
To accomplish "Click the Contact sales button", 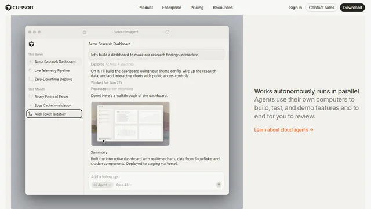I will tap(321, 8).
